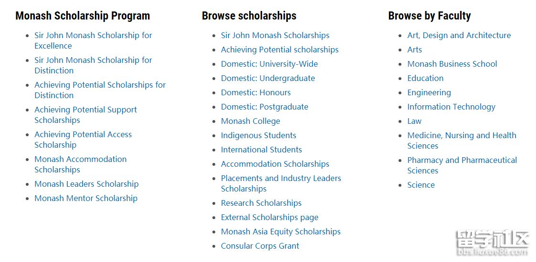Open Monash Business School link
This screenshot has width=536, height=262.
452,64
